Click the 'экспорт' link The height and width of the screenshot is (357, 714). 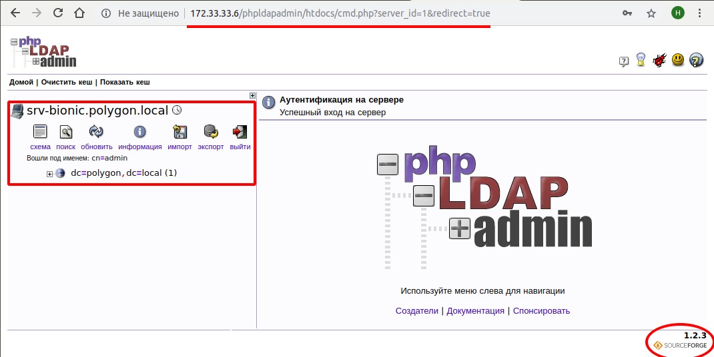coord(211,147)
